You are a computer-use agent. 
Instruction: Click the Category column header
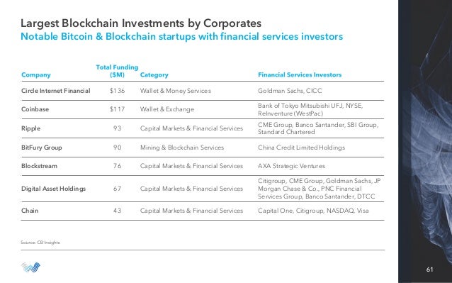coord(154,74)
